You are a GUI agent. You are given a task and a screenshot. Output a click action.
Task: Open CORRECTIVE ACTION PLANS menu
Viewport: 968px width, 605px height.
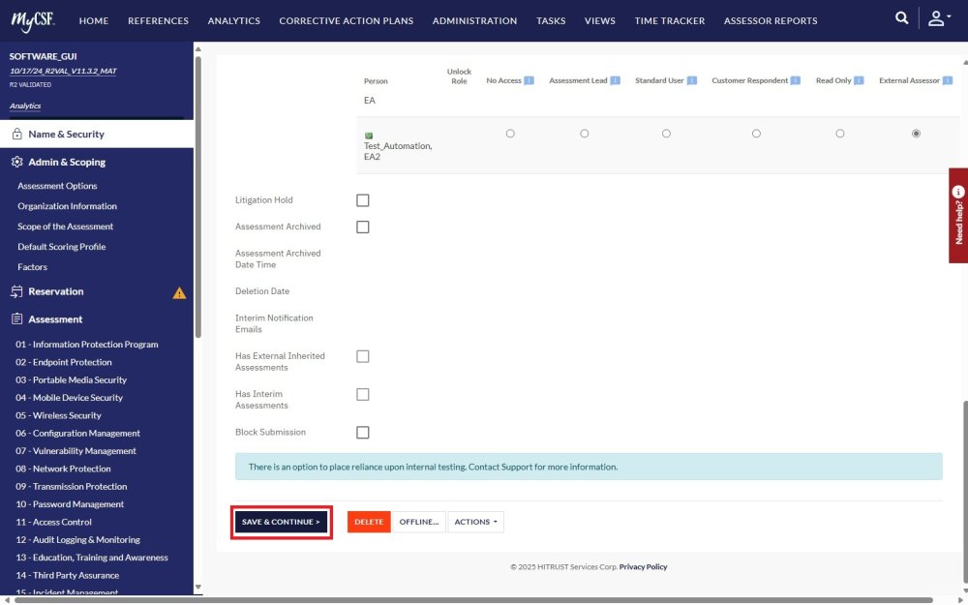click(x=347, y=20)
